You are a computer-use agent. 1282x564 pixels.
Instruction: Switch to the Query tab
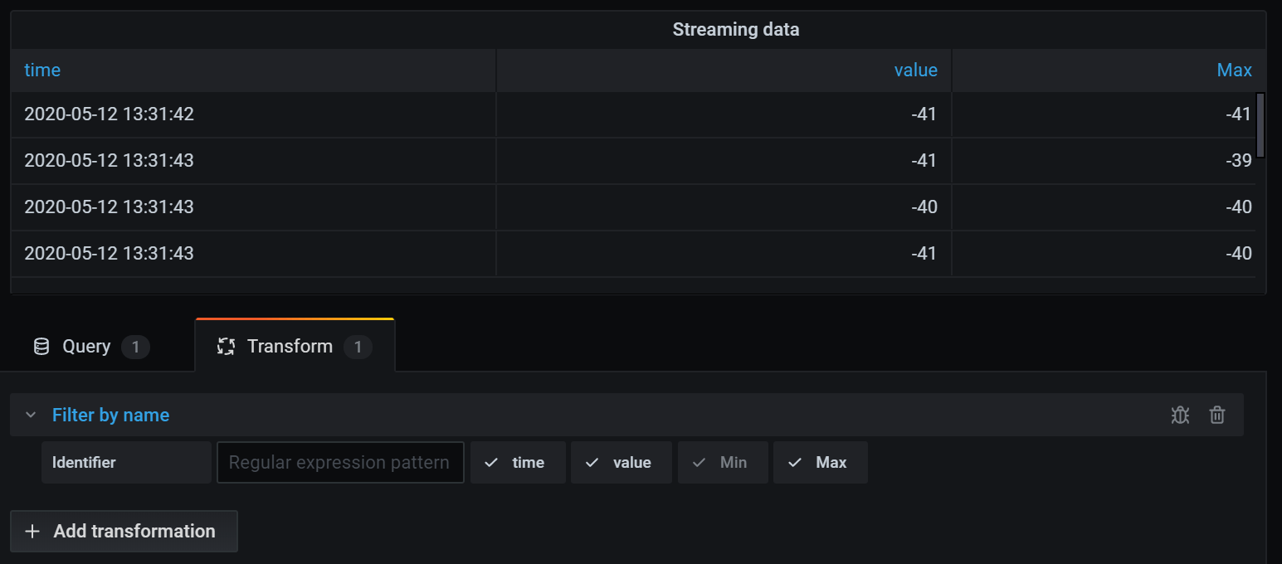click(x=85, y=346)
